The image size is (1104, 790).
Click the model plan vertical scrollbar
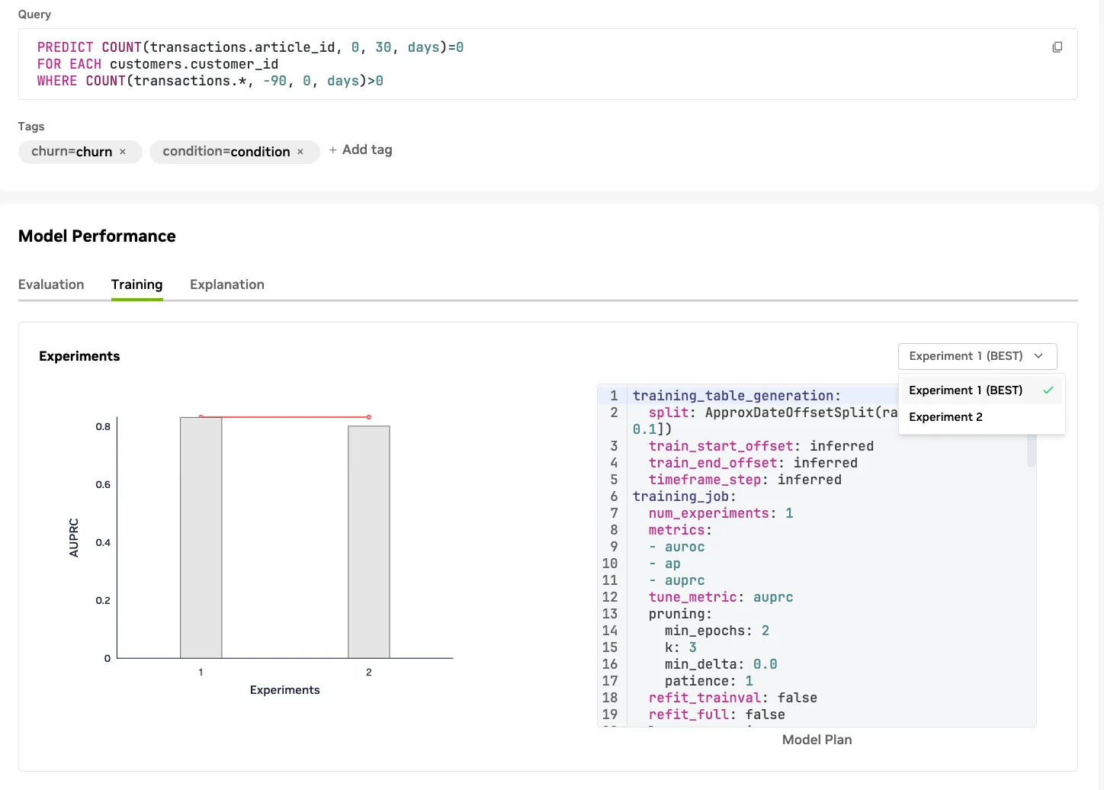pyautogui.click(x=1032, y=450)
